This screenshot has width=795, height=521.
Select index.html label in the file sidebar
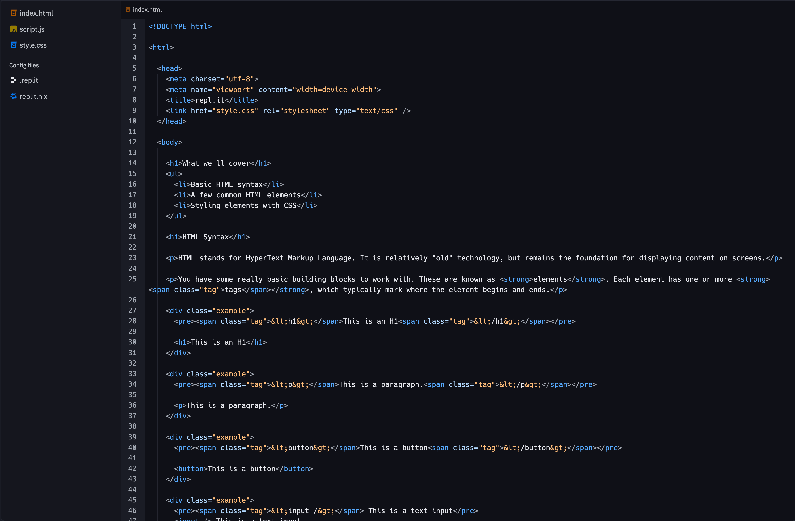point(36,13)
